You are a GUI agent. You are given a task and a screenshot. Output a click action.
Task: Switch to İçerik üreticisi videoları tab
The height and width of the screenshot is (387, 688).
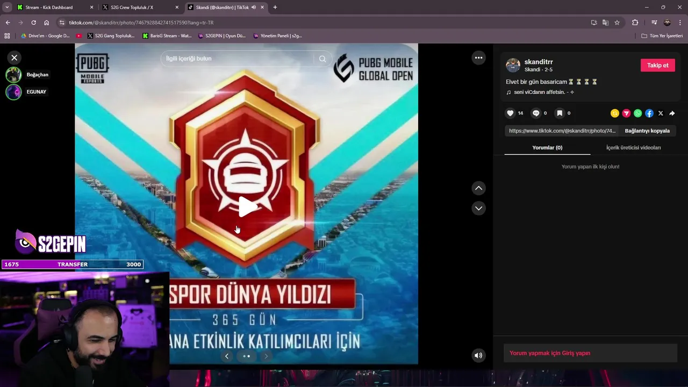pos(633,148)
